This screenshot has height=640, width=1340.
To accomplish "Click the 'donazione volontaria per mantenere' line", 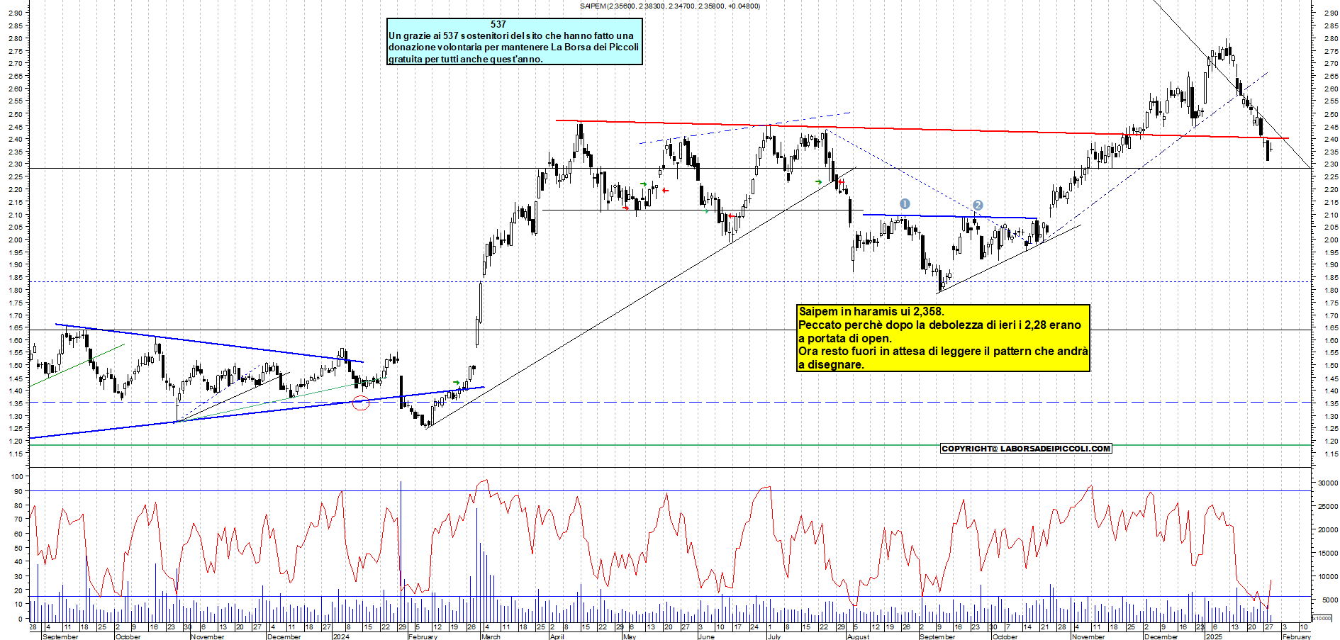I will (x=513, y=47).
